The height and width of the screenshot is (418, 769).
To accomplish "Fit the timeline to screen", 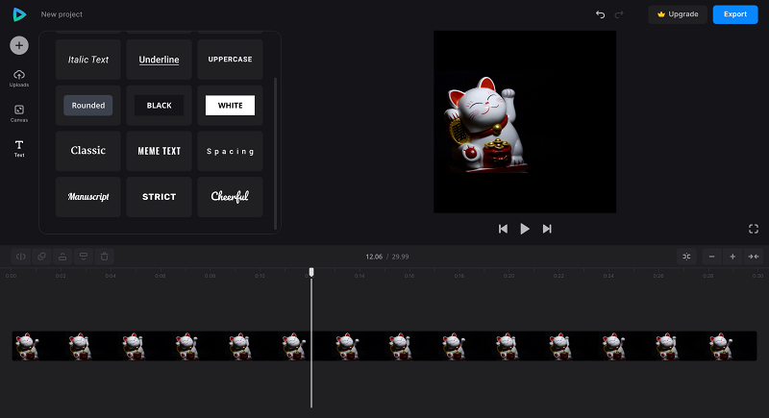I will (754, 257).
